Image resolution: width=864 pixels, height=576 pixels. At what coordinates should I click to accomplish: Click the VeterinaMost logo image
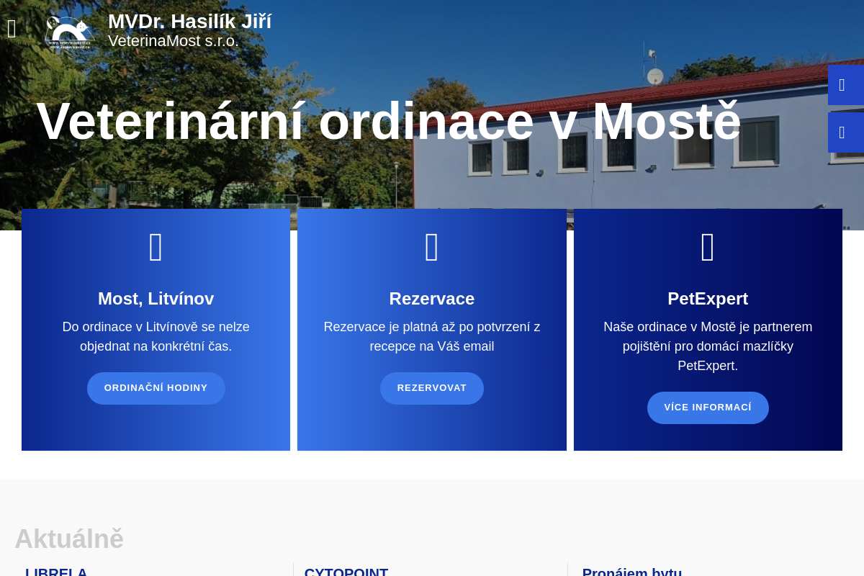70,32
